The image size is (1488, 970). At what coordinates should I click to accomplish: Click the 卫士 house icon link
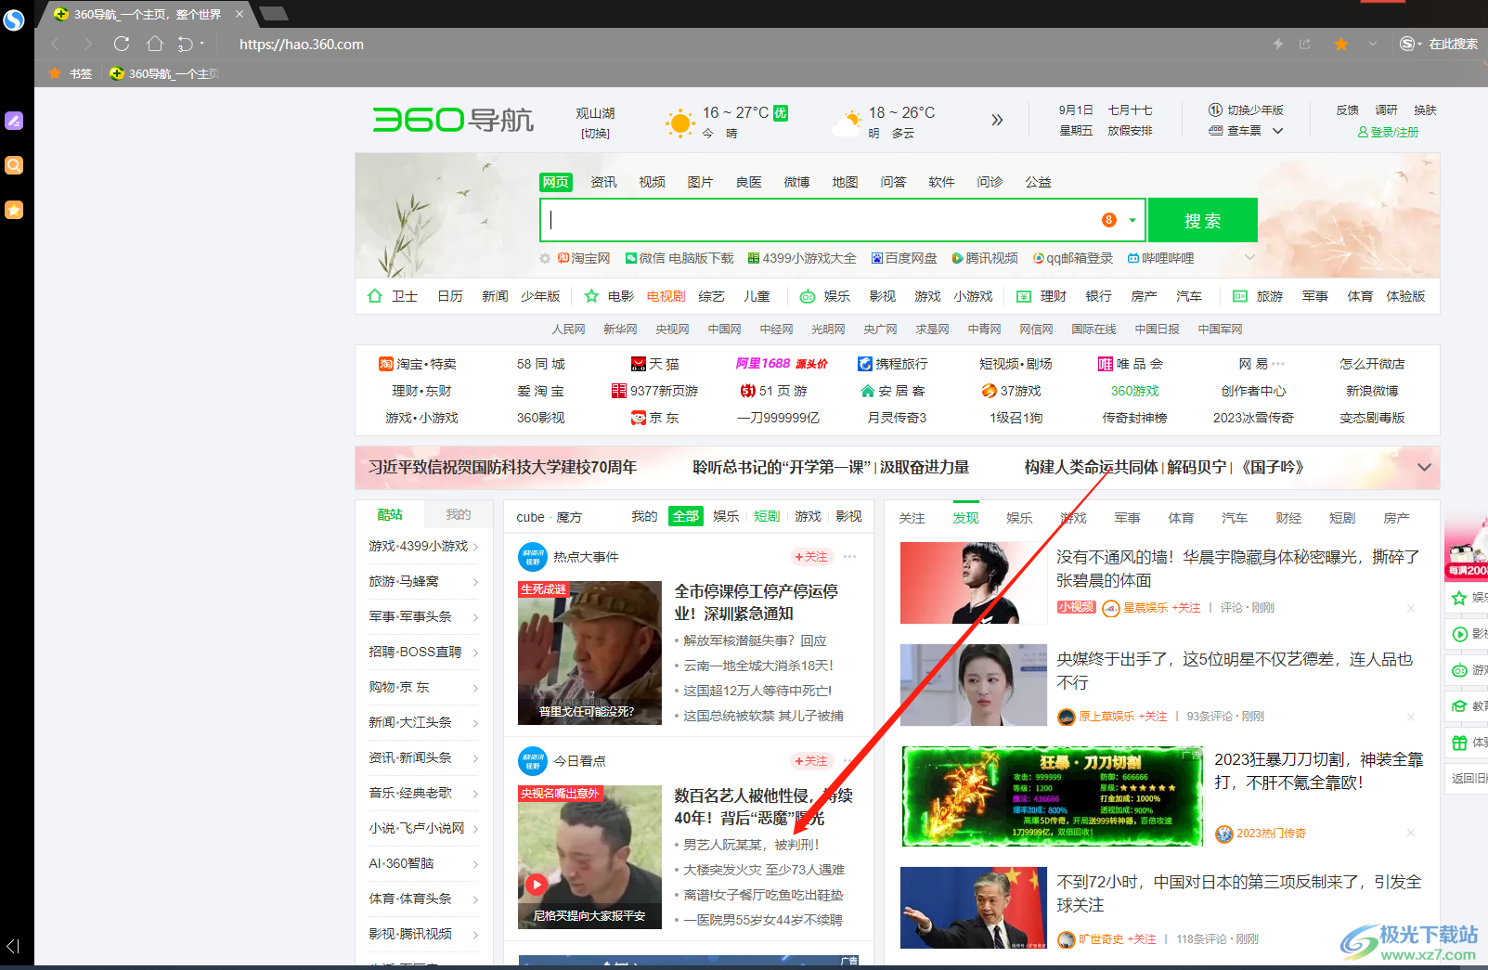pos(375,296)
